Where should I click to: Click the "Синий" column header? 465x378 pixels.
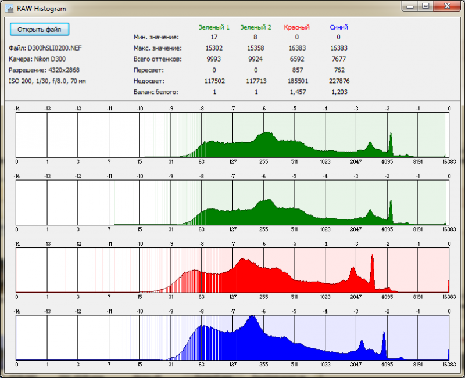[339, 27]
